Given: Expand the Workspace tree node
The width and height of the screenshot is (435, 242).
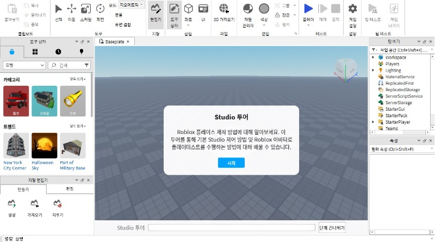Looking at the screenshot, I should tap(373, 58).
